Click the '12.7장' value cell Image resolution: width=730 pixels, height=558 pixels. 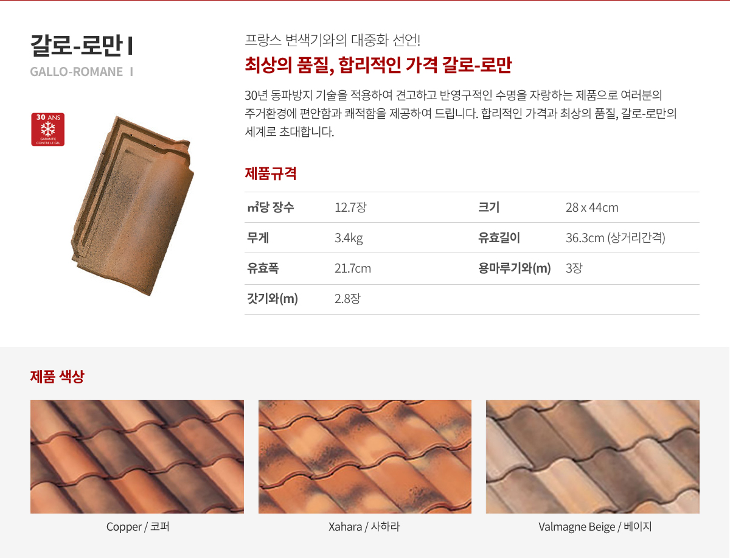click(x=351, y=208)
